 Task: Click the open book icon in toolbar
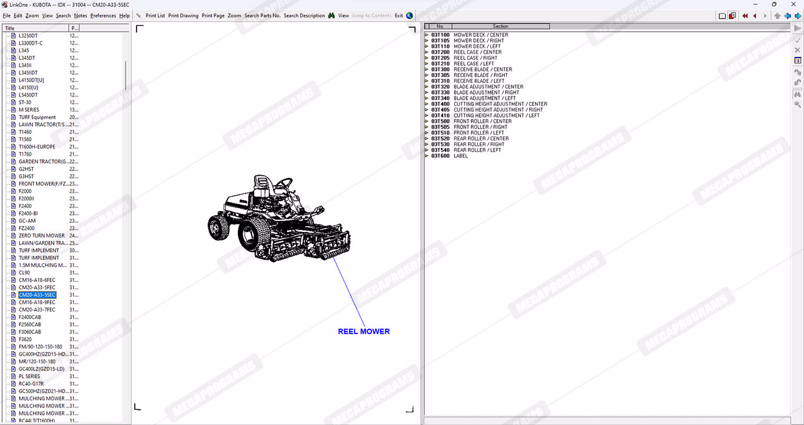pos(722,16)
